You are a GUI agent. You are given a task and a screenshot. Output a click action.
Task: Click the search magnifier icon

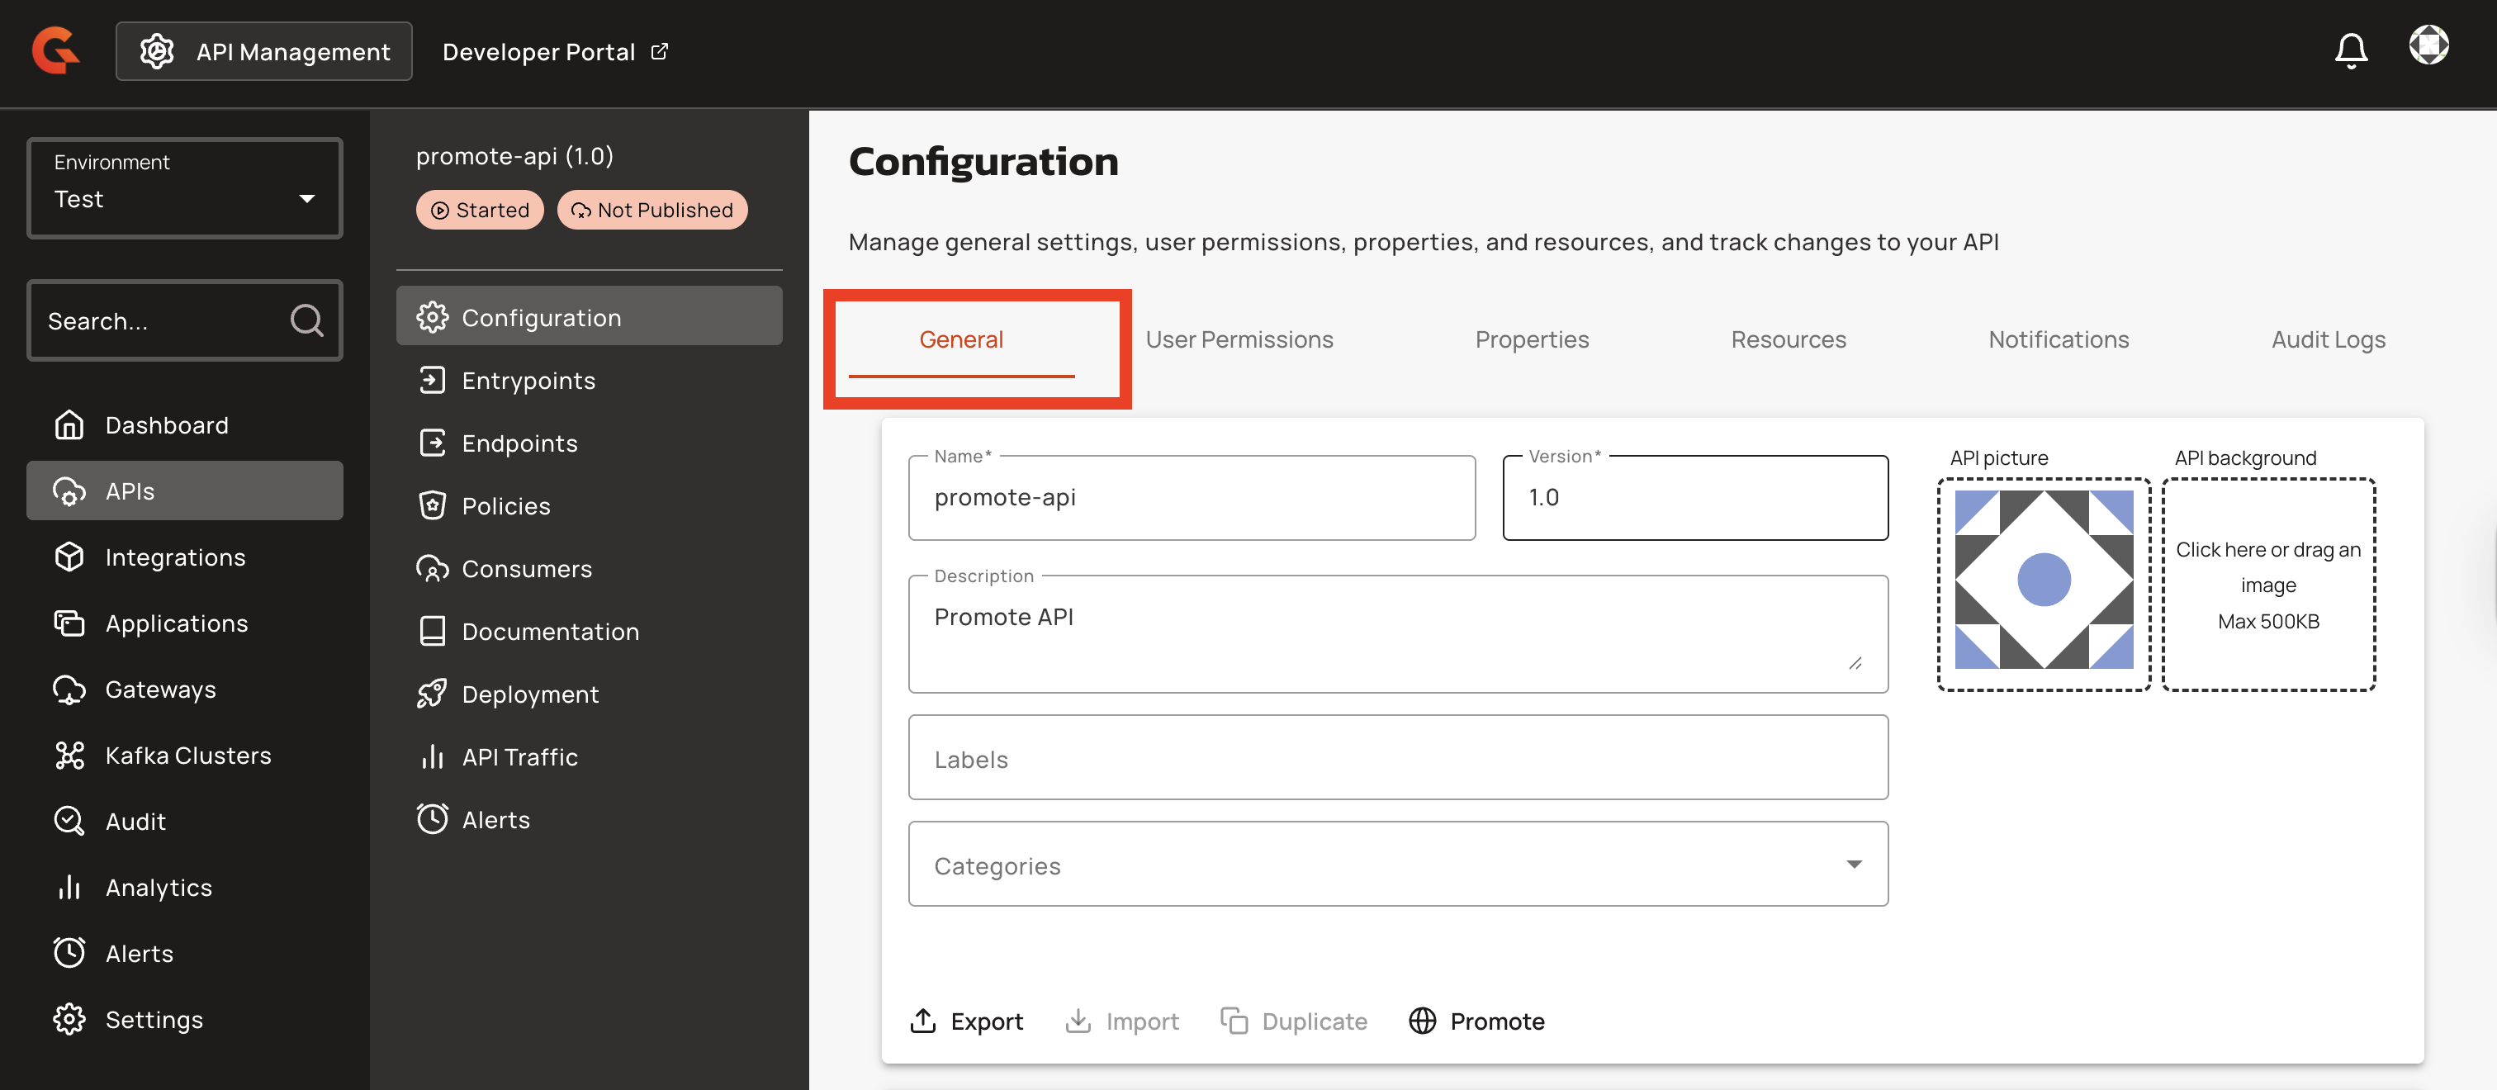pyautogui.click(x=306, y=320)
